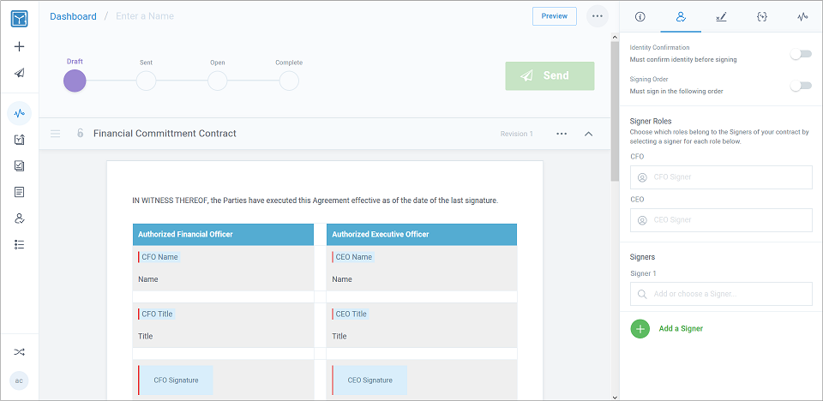Click the scrollbar down arrow
The image size is (823, 401).
615,396
